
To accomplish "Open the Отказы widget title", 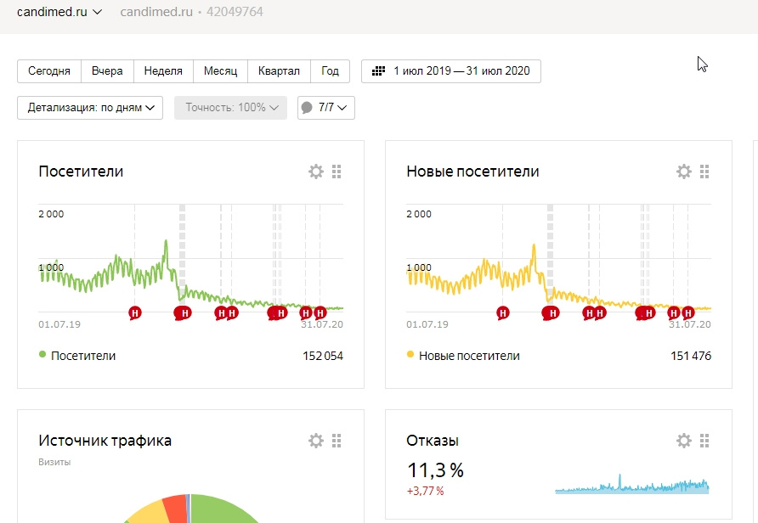I will click(433, 441).
